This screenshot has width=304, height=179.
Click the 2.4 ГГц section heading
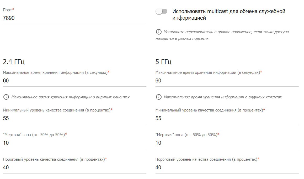14,62
